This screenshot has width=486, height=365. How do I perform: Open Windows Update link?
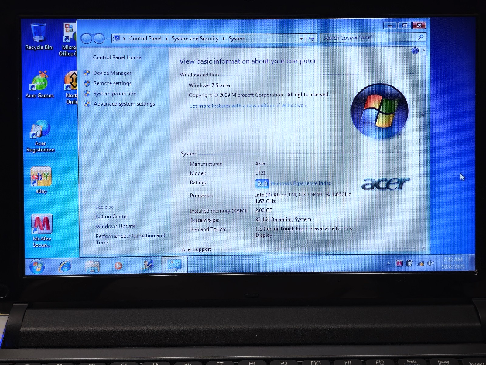[x=115, y=226]
